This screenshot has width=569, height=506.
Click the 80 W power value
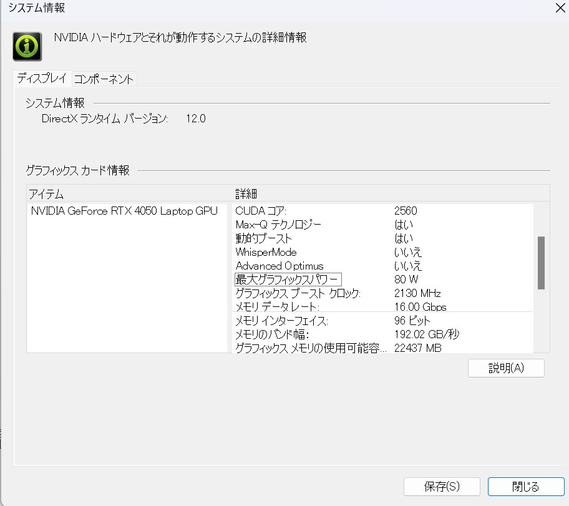click(406, 280)
